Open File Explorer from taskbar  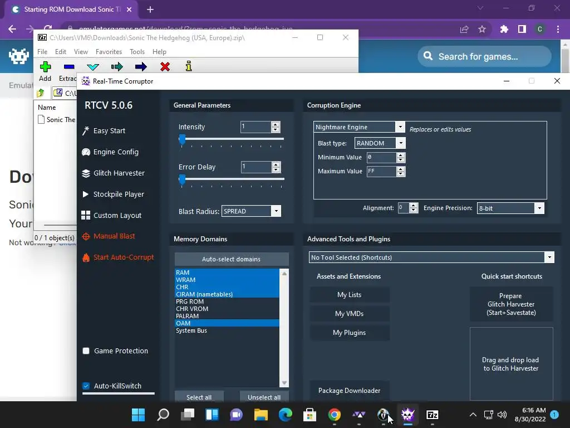point(261,415)
